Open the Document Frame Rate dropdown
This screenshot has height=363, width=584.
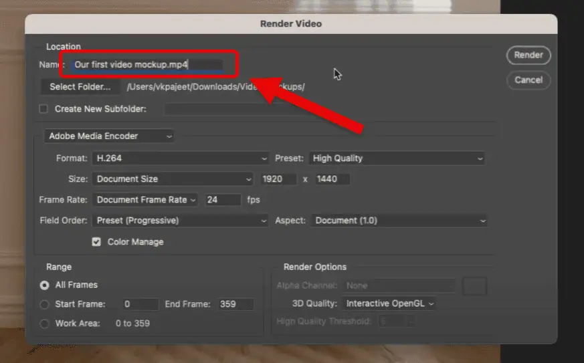(x=145, y=200)
